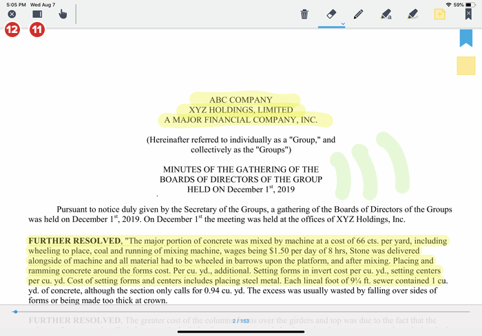Click the page scrubber slider handle
This screenshot has height=336, width=482.
coord(15,312)
